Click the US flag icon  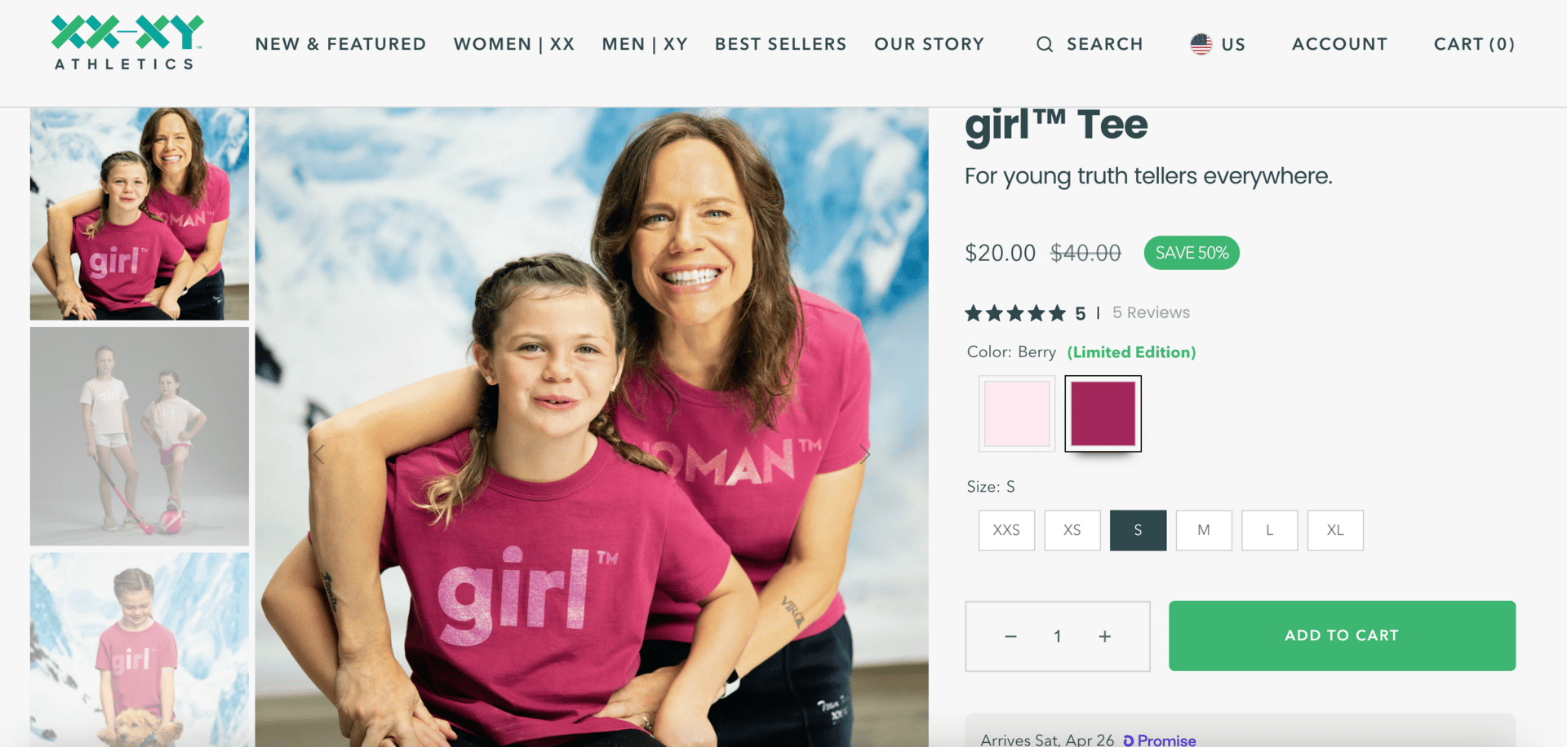coord(1201,44)
